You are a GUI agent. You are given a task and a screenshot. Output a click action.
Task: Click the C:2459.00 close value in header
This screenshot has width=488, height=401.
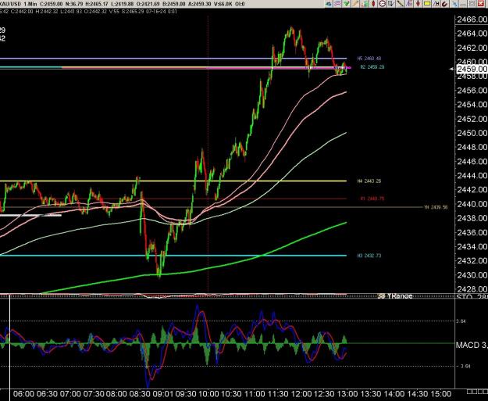[51, 4]
